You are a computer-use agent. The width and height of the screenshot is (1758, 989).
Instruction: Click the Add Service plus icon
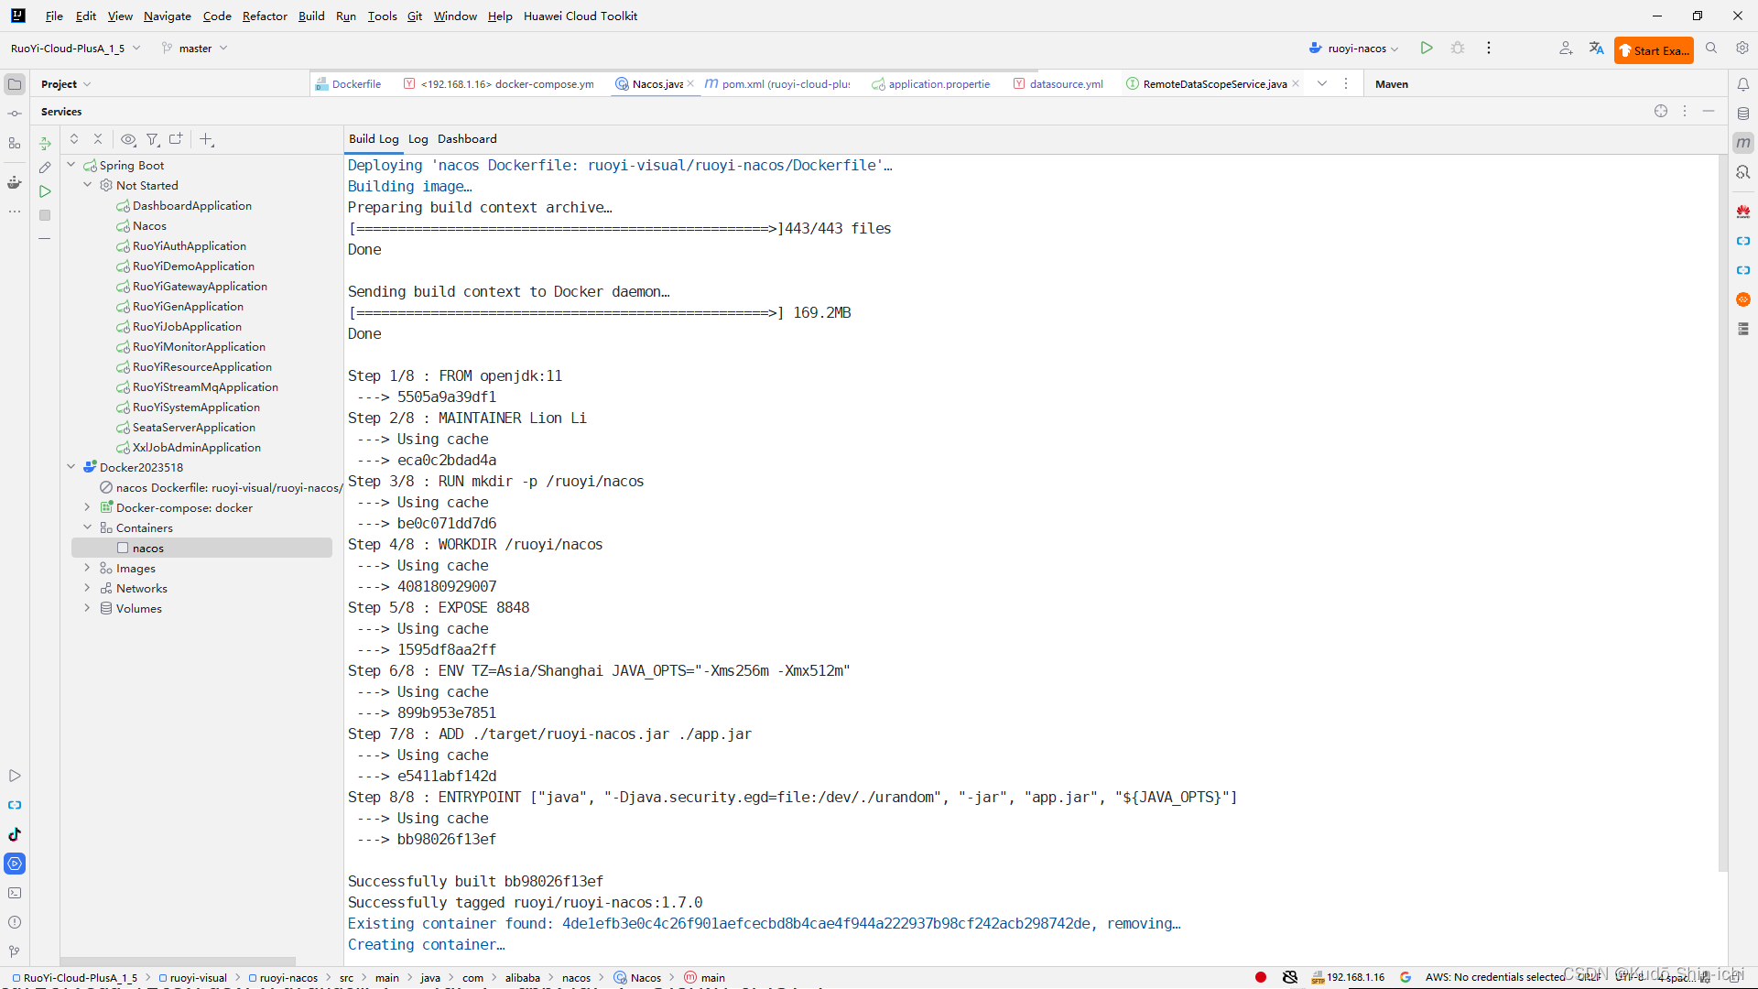coord(206,140)
